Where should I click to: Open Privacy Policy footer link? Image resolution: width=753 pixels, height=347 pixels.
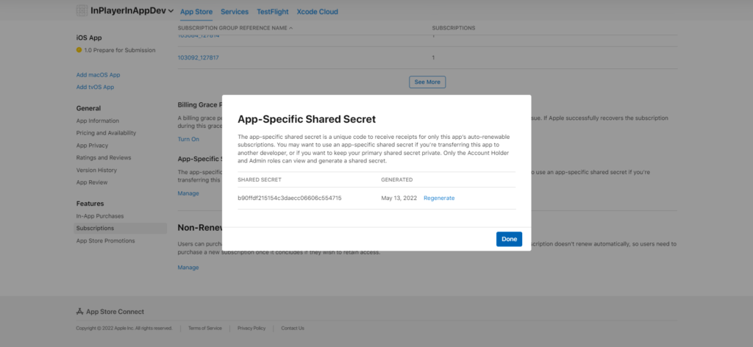click(251, 329)
